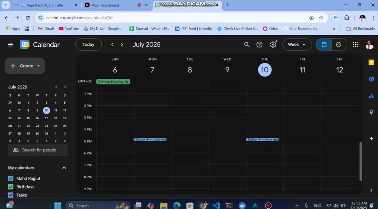The image size is (378, 209).
Task: Open a new browser tab
Action: point(228,5)
